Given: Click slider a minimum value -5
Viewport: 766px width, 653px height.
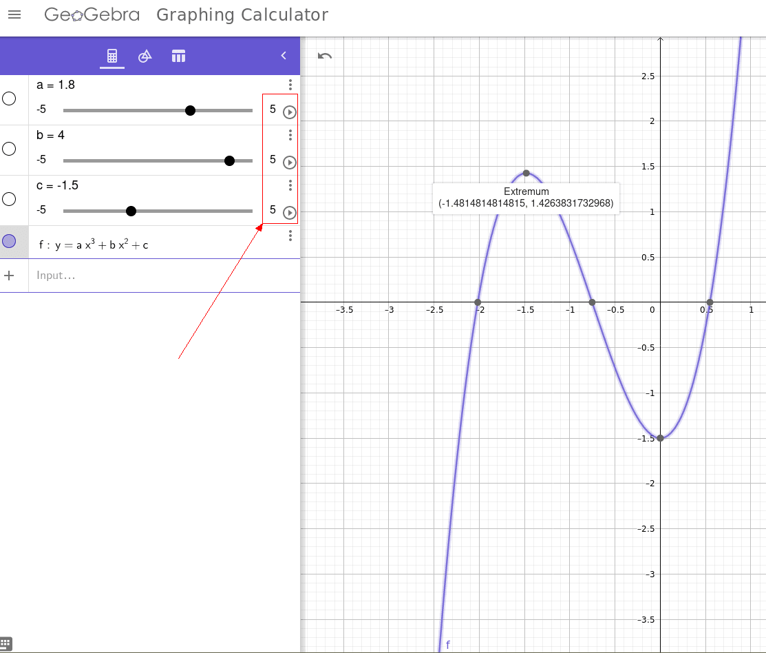Looking at the screenshot, I should pyautogui.click(x=41, y=109).
